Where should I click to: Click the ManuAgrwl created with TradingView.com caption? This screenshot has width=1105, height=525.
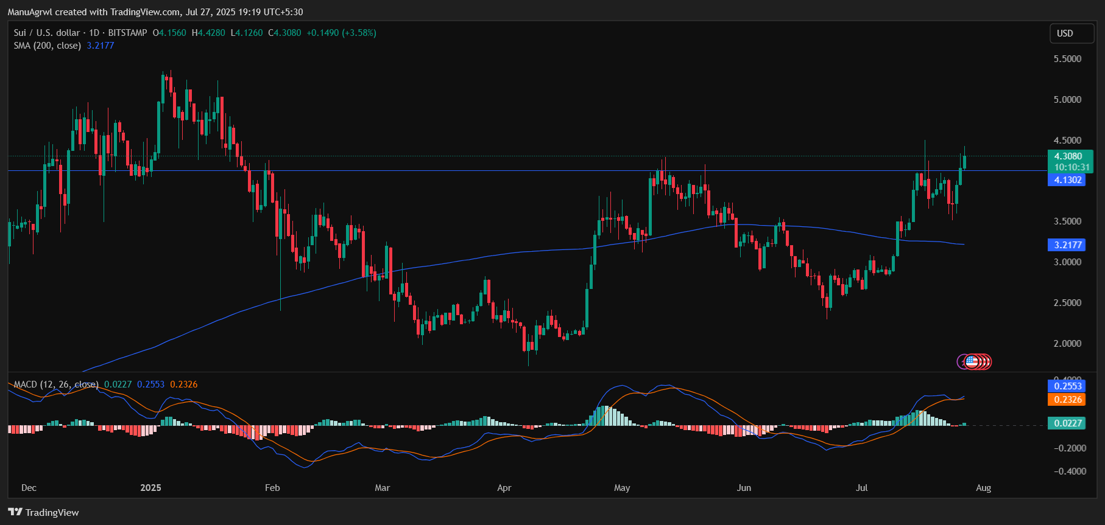(155, 12)
